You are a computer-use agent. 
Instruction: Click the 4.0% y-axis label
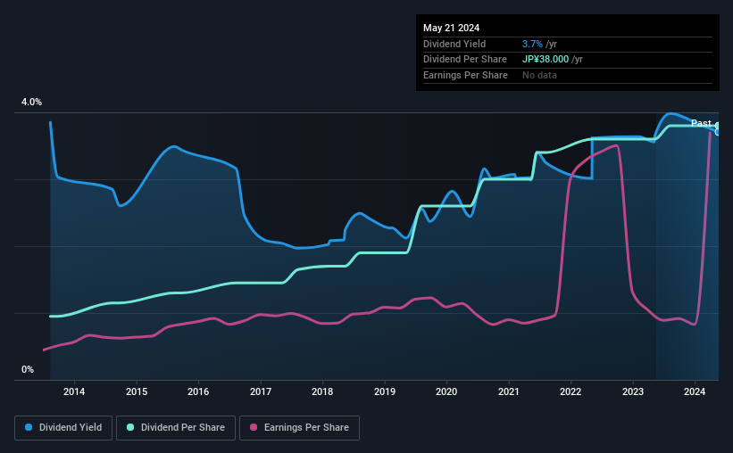[31, 102]
